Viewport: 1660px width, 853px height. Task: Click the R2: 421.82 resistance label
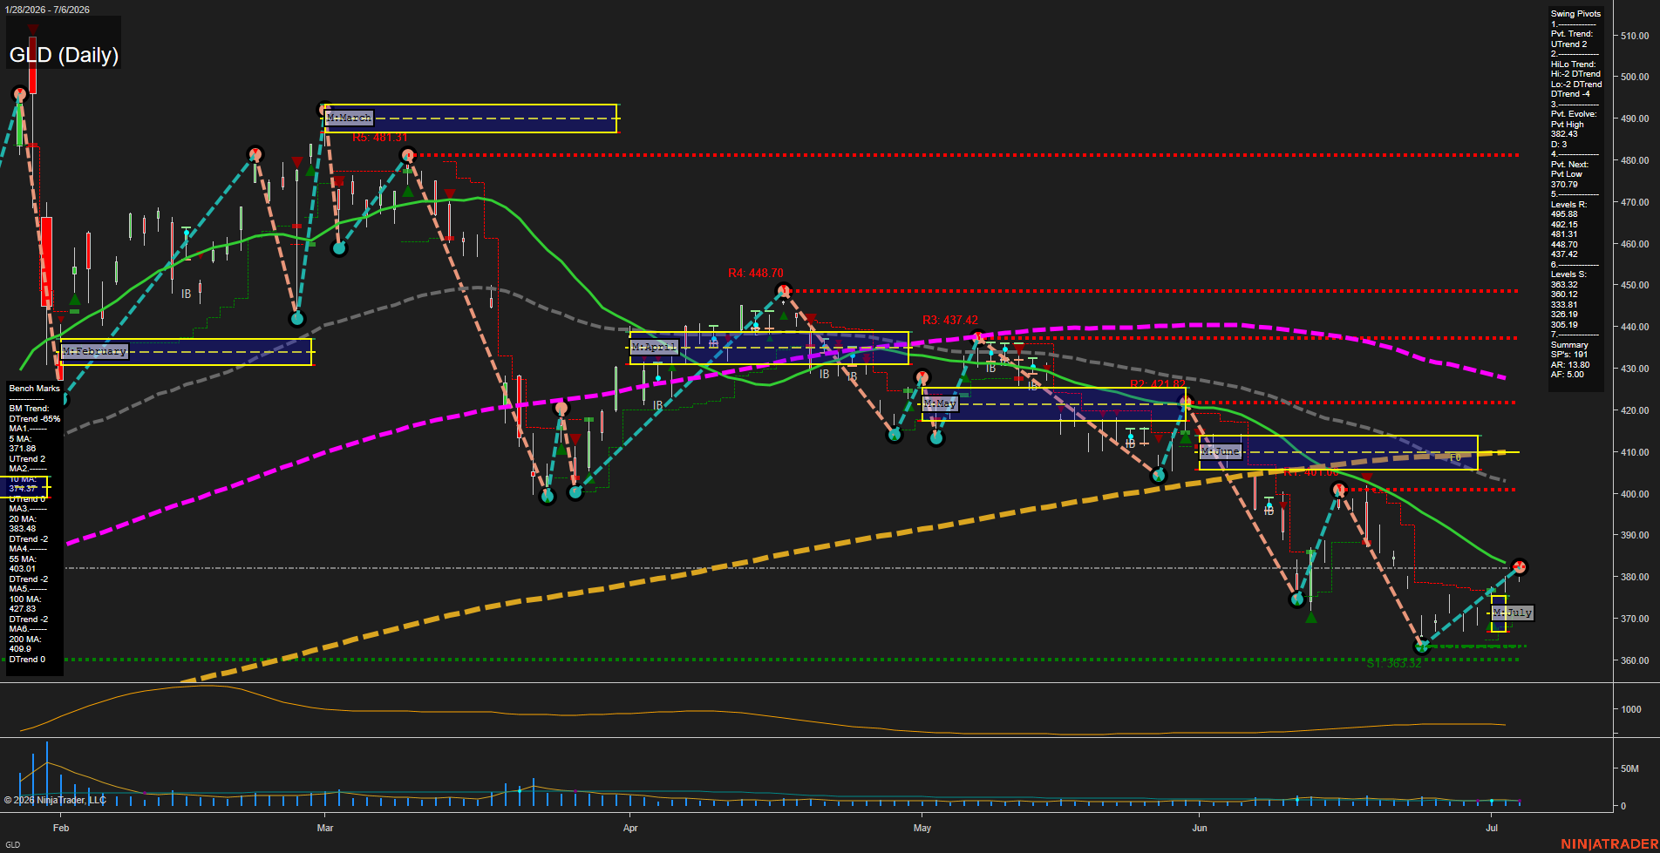(x=1158, y=384)
